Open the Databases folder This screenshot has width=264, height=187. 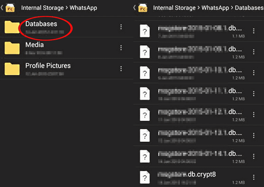coord(41,25)
